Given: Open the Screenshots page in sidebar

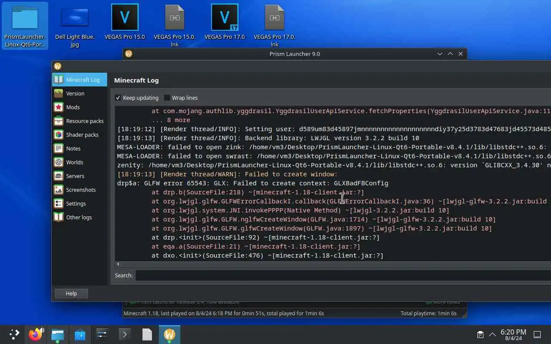Looking at the screenshot, I should [x=80, y=190].
